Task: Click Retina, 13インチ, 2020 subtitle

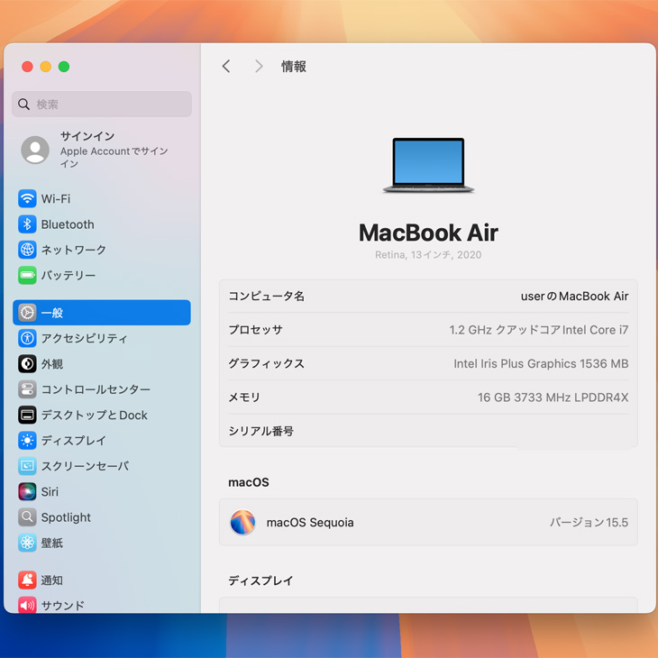Action: (428, 255)
